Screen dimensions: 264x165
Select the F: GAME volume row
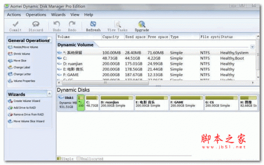click(x=156, y=75)
